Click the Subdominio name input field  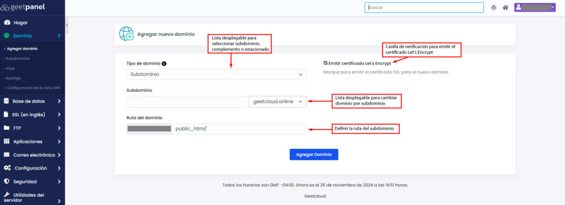point(188,102)
